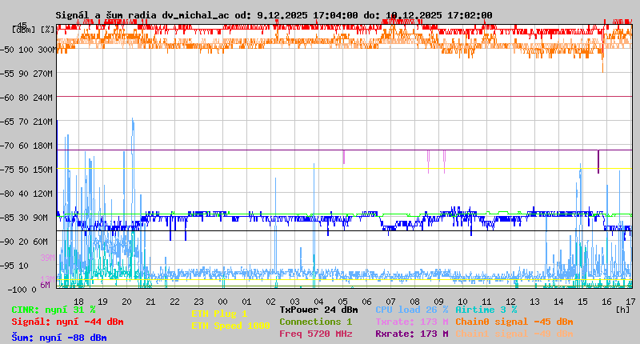Click the 'Freq 5720 MHz' legend label
640x344 pixels.
315,334
